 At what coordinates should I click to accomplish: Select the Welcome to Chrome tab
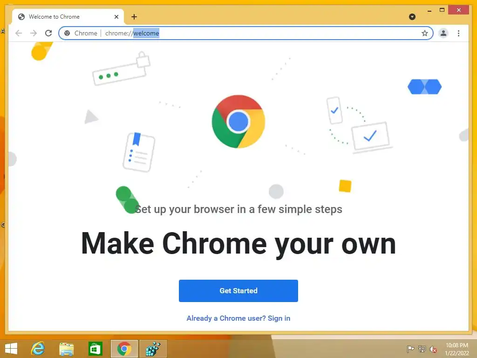68,17
